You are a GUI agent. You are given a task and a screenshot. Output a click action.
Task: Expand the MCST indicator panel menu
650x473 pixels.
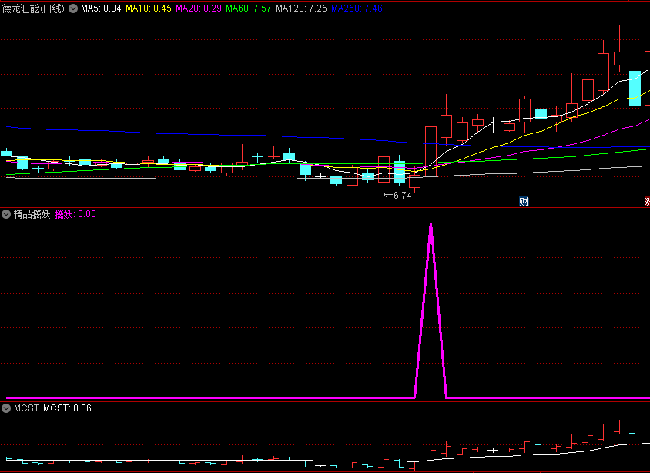(x=6, y=408)
